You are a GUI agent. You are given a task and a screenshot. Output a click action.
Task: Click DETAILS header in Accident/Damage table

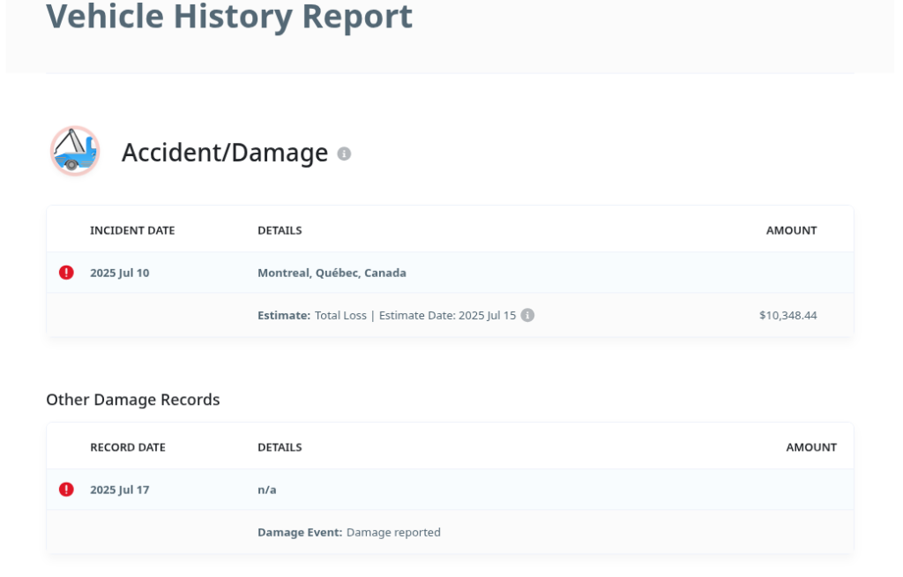coord(280,230)
